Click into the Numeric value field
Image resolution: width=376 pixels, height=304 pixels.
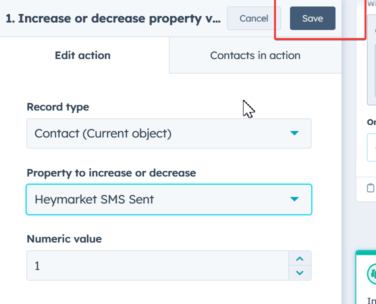click(157, 265)
